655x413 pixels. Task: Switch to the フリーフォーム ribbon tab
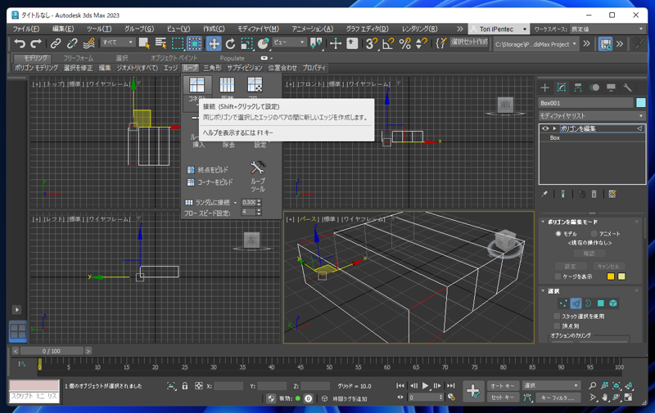(78, 58)
